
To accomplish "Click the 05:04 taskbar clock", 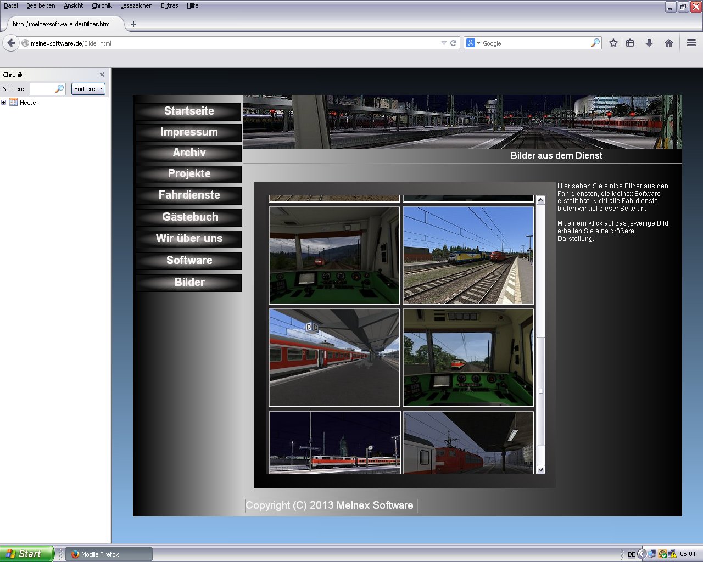I will pos(688,554).
